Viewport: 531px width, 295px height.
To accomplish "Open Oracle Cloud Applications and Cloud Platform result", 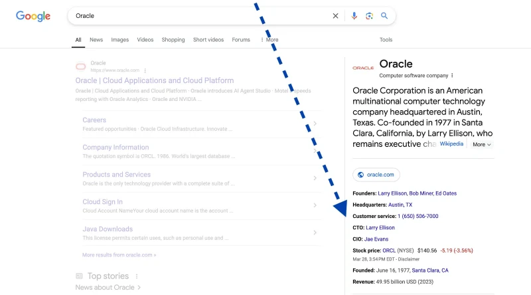I will 155,80.
